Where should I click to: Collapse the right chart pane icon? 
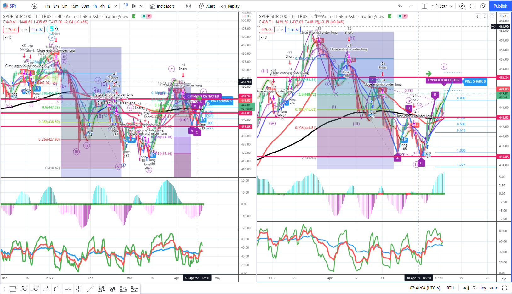pyautogui.click(x=485, y=16)
